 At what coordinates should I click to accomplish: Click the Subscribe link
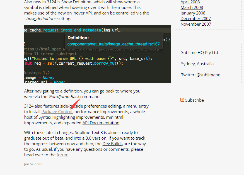[195, 100]
